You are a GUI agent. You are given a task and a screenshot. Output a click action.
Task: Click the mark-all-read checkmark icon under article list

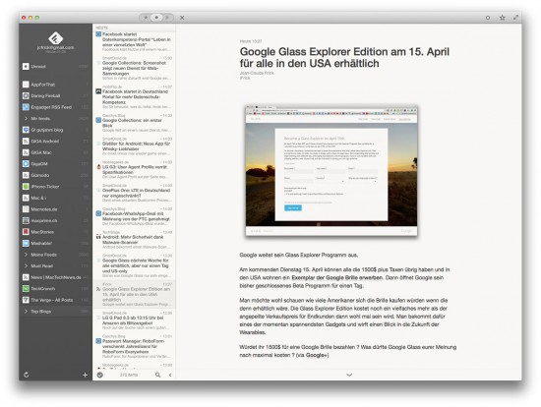pos(100,375)
